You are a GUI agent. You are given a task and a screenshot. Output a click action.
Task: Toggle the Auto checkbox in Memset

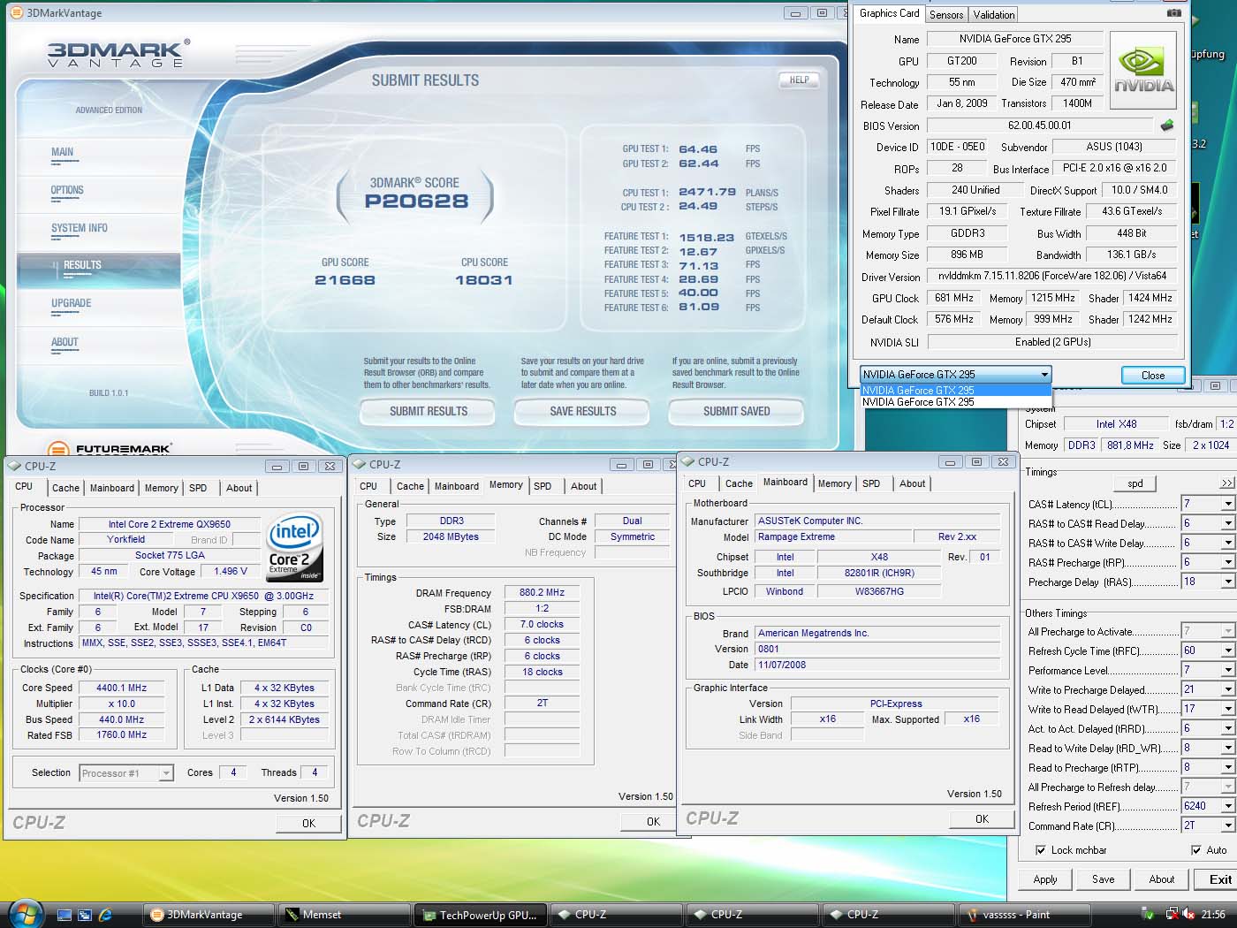click(x=1196, y=850)
